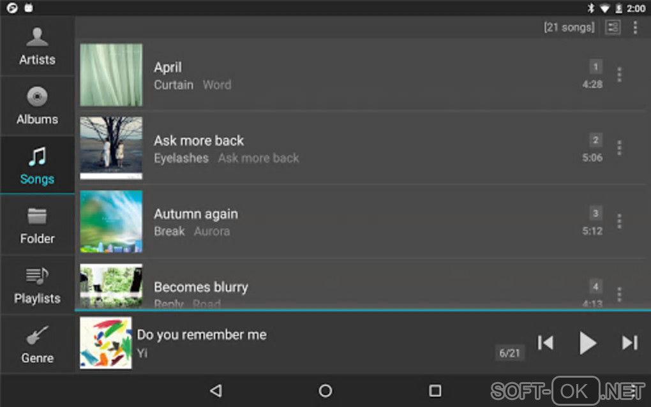Click the Word album label
The height and width of the screenshot is (407, 651).
[217, 85]
